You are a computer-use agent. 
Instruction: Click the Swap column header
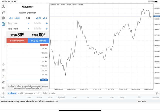(122, 97)
